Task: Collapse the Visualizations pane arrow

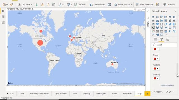Action: click(175, 11)
